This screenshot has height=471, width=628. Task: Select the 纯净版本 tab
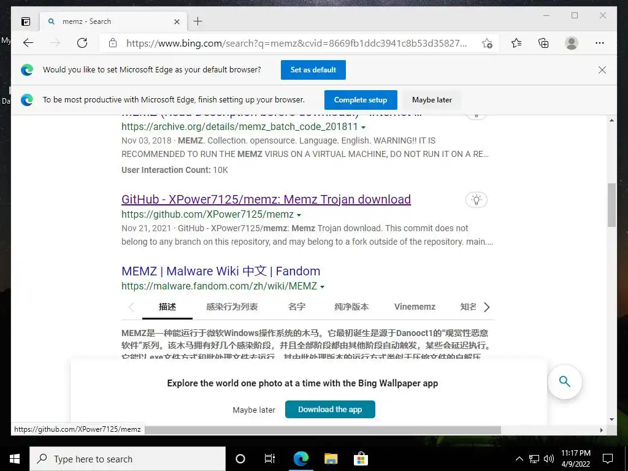pyautogui.click(x=351, y=307)
